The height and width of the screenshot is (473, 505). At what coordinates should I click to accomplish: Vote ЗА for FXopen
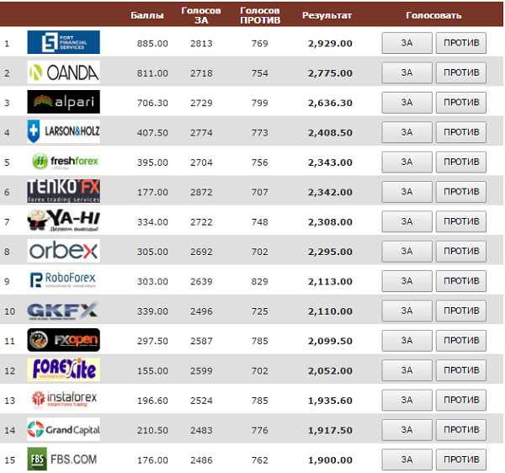click(x=407, y=340)
